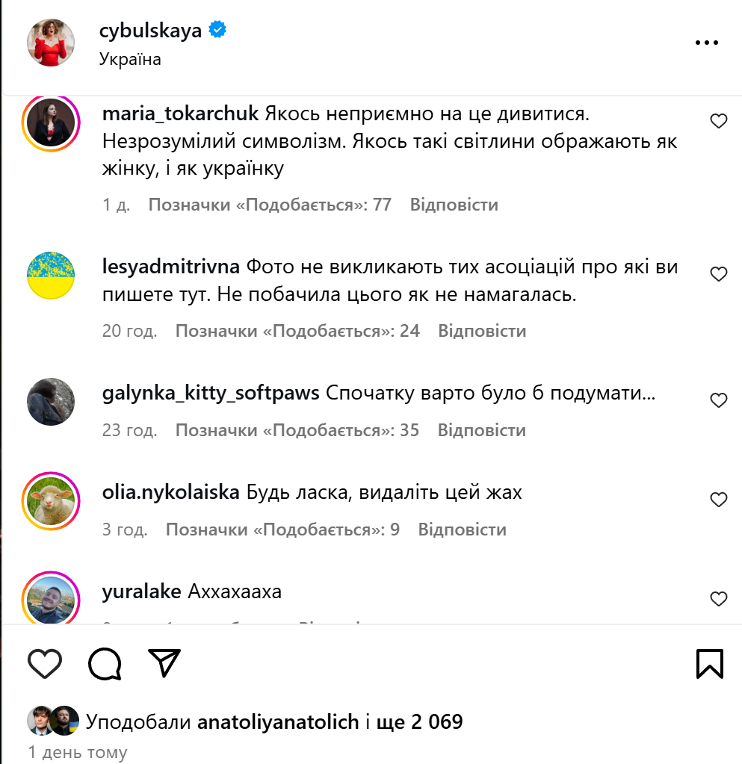Like olia.nykolaiska's comment heart
The width and height of the screenshot is (742, 764).
pos(718,500)
